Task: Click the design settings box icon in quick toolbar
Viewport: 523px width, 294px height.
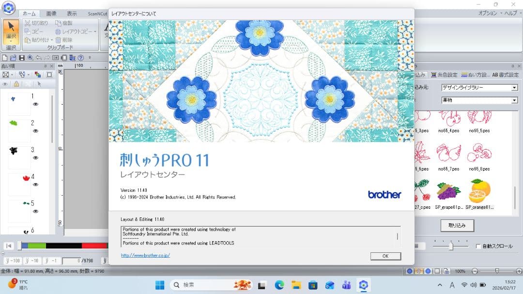Action: 55,58
